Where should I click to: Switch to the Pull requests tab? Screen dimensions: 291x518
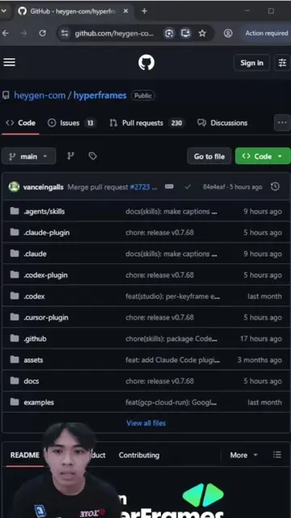pos(146,123)
